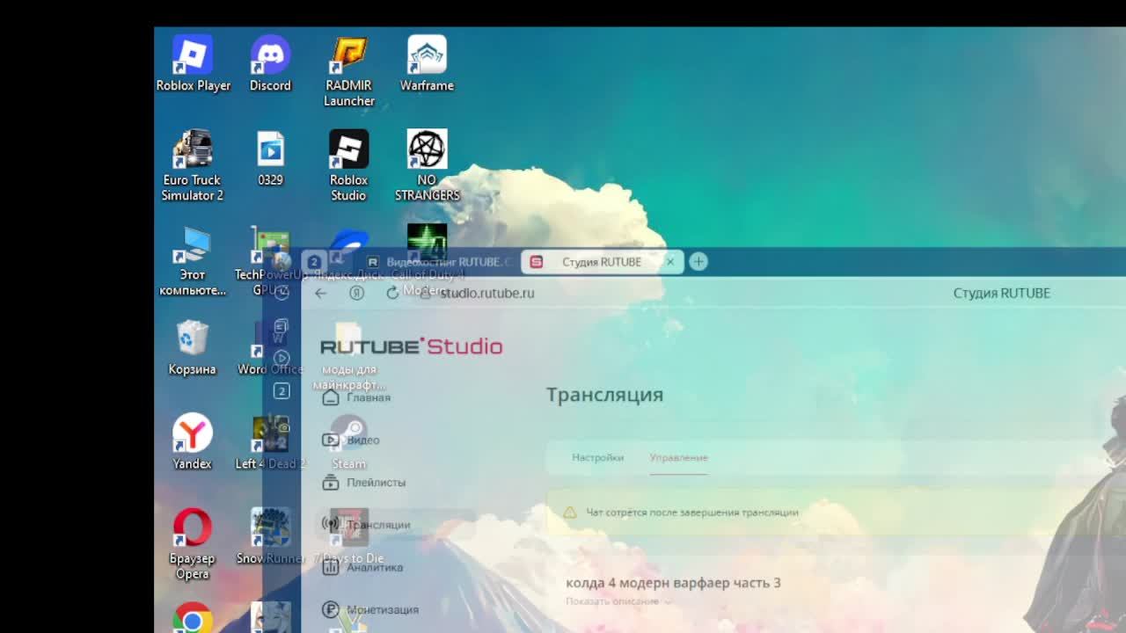Viewport: 1126px width, 633px height.
Task: Open Аналитика in the RUTUBE Studio sidebar
Action: pyautogui.click(x=362, y=567)
